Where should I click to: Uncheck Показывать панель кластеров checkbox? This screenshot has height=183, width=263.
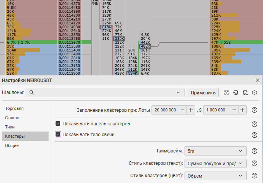tap(58, 124)
